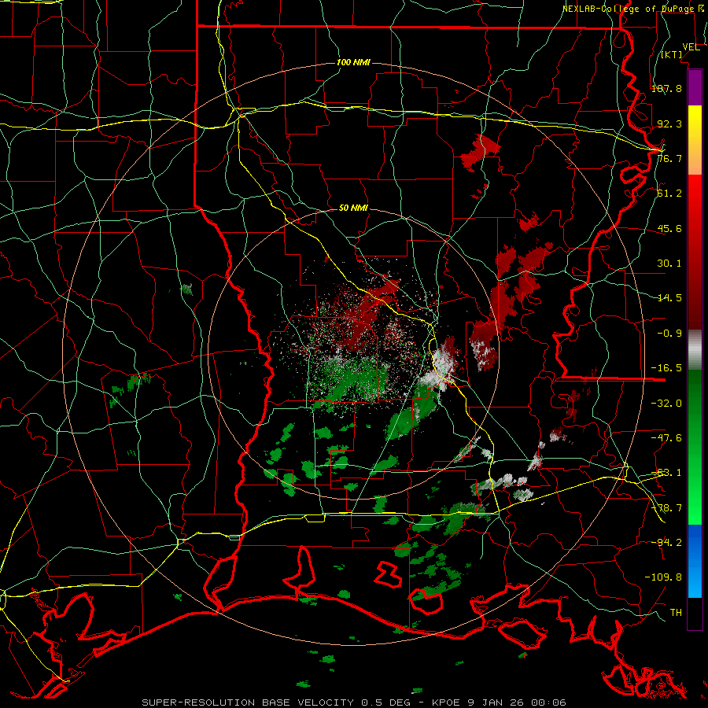Select the 61.2 velocity scale value
The width and height of the screenshot is (708, 708).
click(x=669, y=194)
